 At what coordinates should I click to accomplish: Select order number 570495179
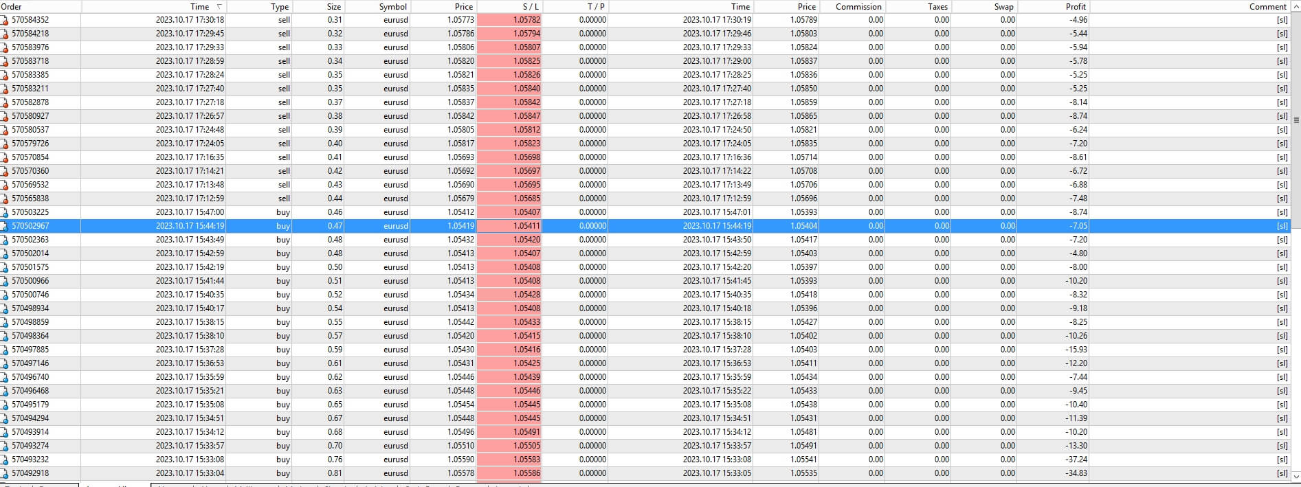click(30, 405)
